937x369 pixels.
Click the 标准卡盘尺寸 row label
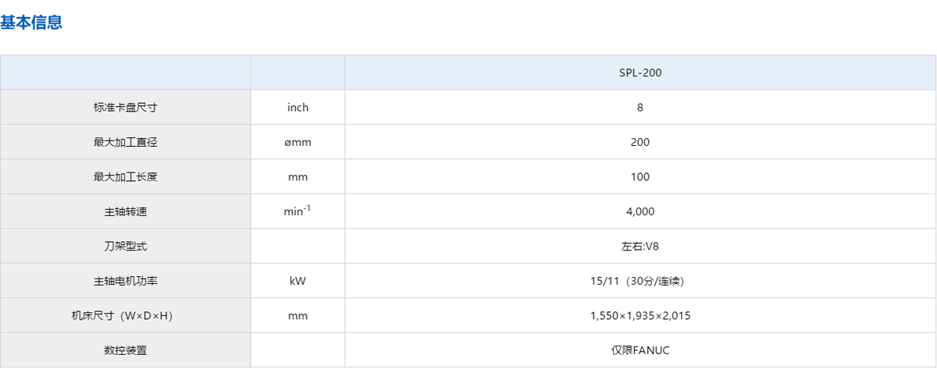tap(126, 108)
